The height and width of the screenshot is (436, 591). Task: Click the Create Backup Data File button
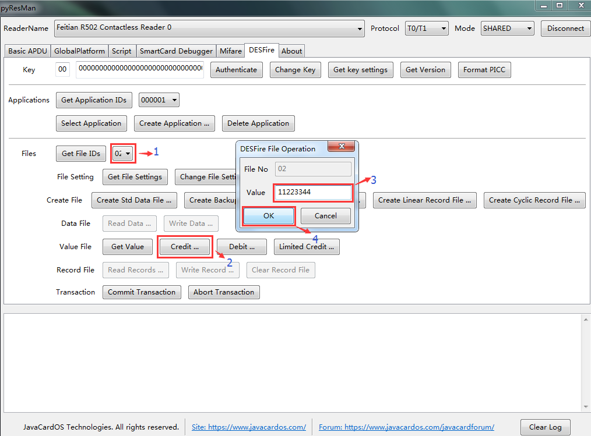point(210,200)
